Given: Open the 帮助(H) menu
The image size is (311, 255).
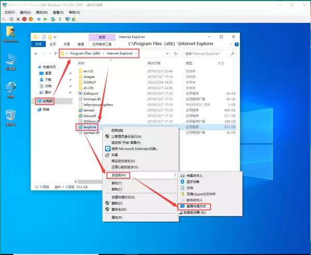Looking at the screenshot, I should [74, 12].
